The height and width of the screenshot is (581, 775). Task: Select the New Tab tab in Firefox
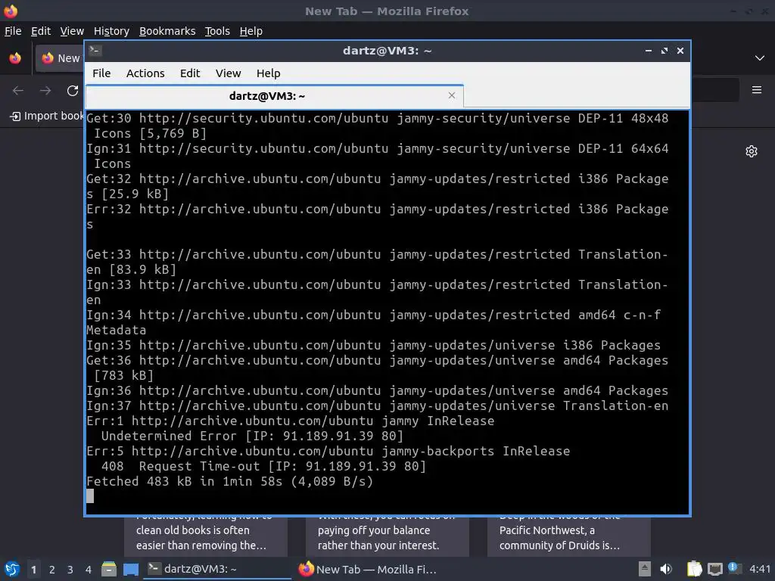(59, 58)
